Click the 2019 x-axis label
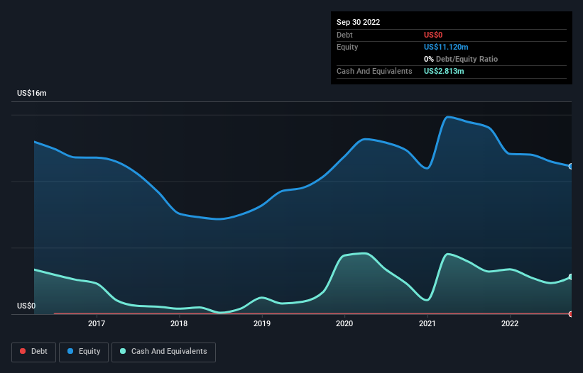 click(262, 323)
